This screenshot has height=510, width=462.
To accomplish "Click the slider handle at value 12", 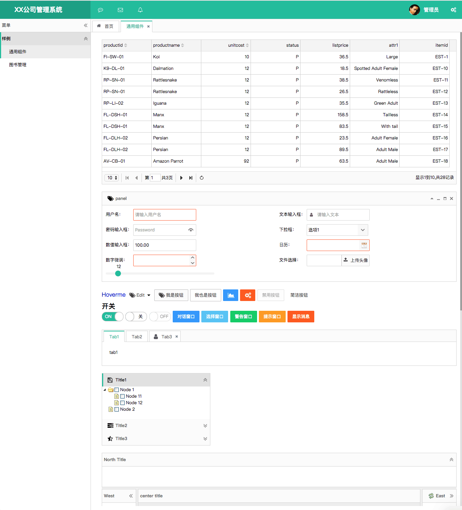I will pyautogui.click(x=118, y=273).
